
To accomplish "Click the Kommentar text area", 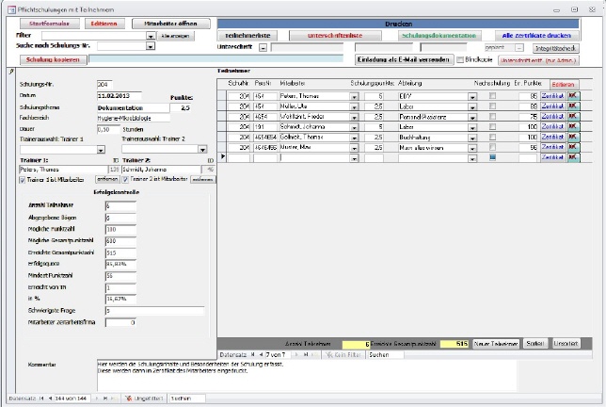I will click(307, 376).
